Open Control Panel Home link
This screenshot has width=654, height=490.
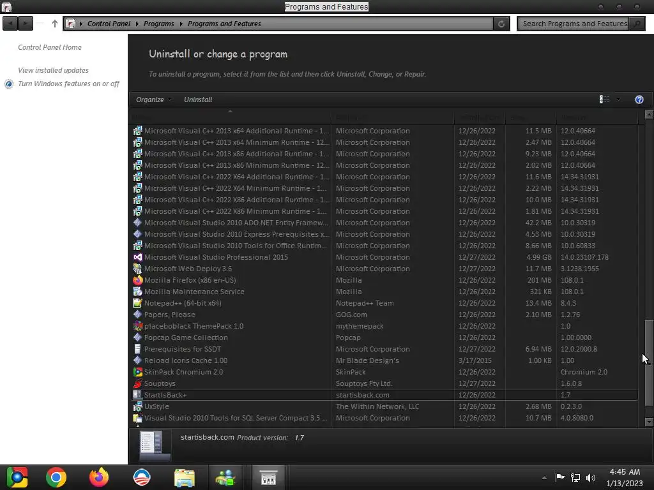[50, 47]
